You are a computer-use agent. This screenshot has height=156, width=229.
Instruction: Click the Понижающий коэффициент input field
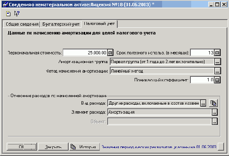pos(202,80)
